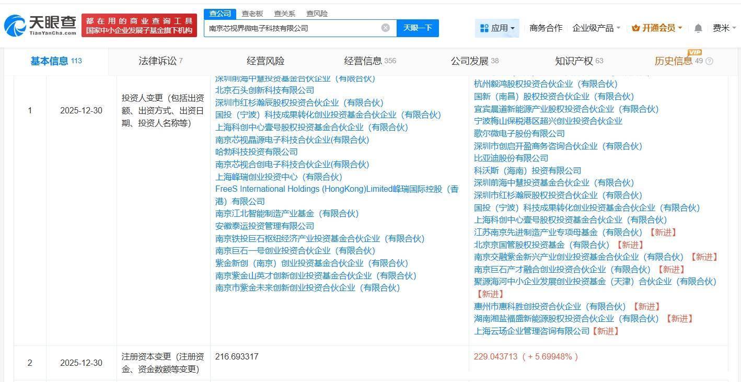Click the 商务合作 link

coord(546,28)
